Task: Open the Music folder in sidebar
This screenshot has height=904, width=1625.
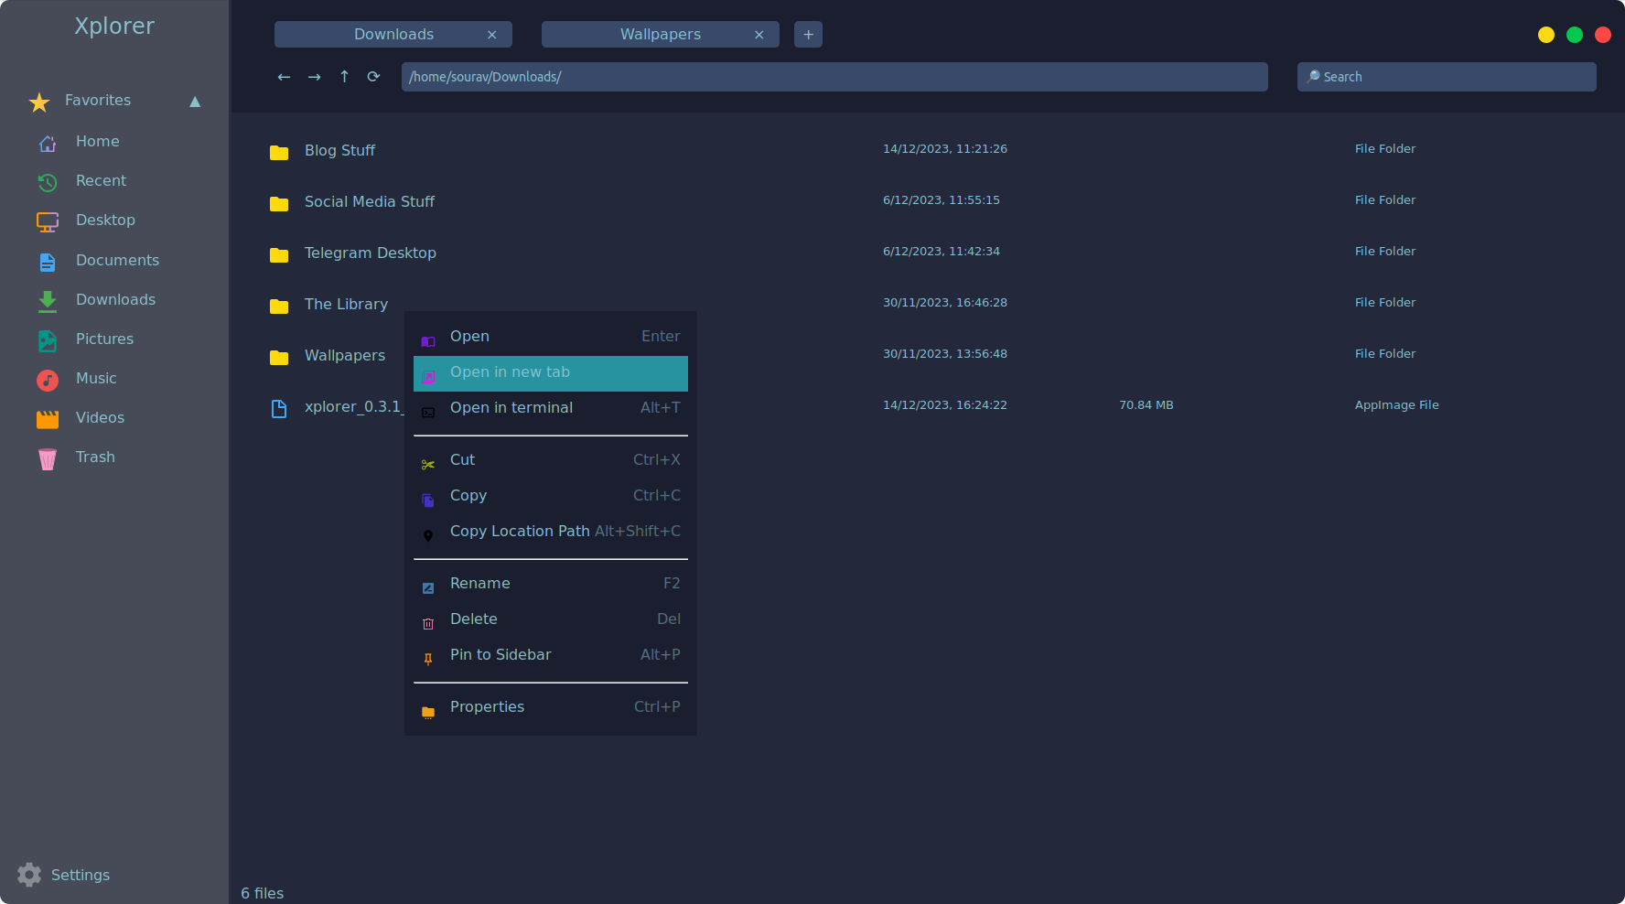Action: 94,378
